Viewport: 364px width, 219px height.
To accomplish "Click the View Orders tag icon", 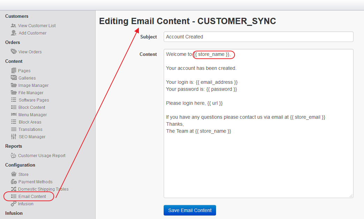I will [x=14, y=51].
